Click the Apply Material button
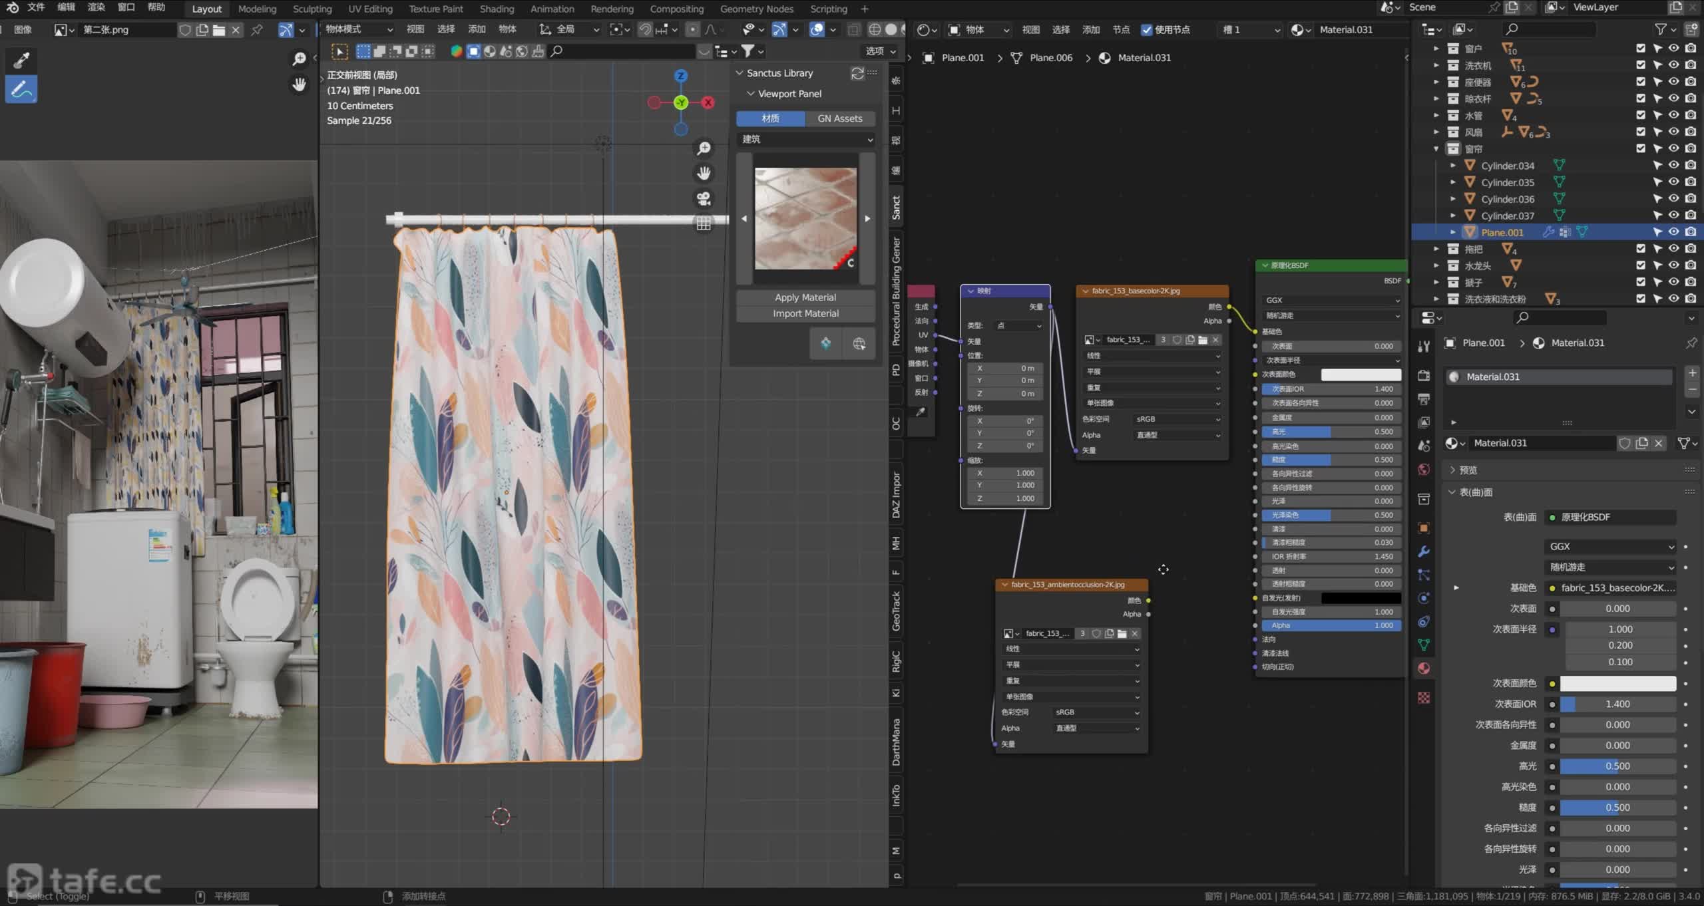 (x=805, y=297)
